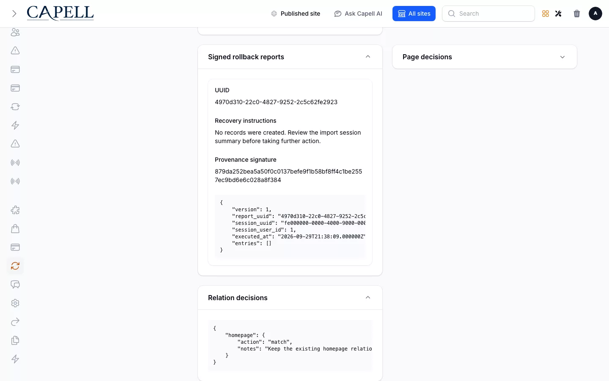The image size is (609, 381).
Task: Click the Provenance signature label
Action: click(x=246, y=160)
